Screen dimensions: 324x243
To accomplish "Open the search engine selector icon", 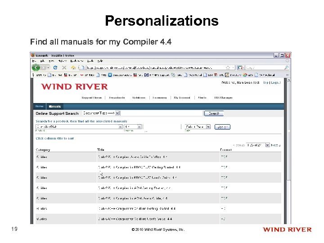I will pos(240,67).
